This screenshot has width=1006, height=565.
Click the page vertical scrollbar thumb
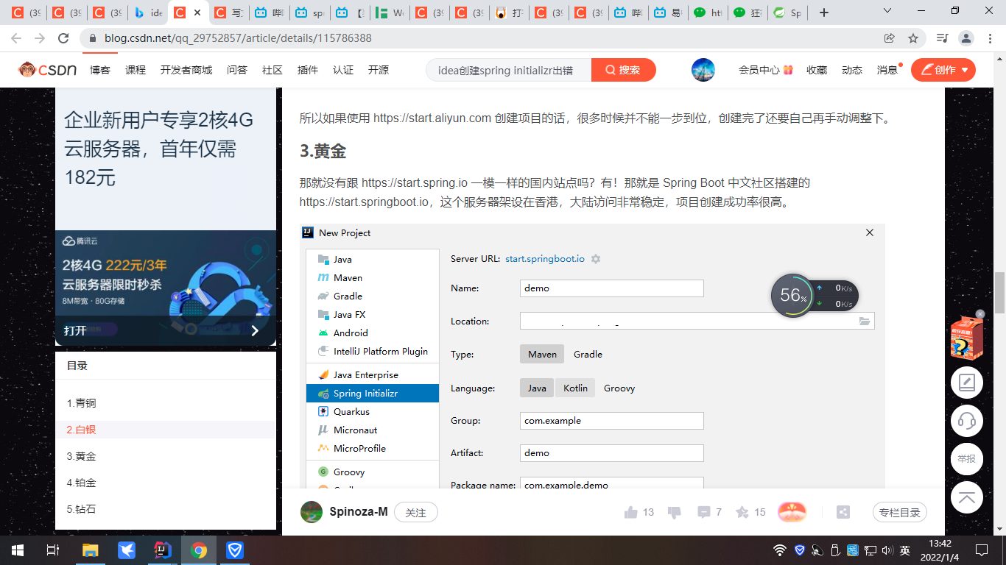point(999,293)
